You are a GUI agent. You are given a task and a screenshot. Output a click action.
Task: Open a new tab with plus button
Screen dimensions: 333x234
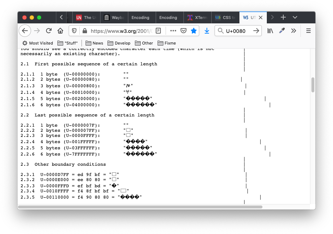(x=283, y=18)
